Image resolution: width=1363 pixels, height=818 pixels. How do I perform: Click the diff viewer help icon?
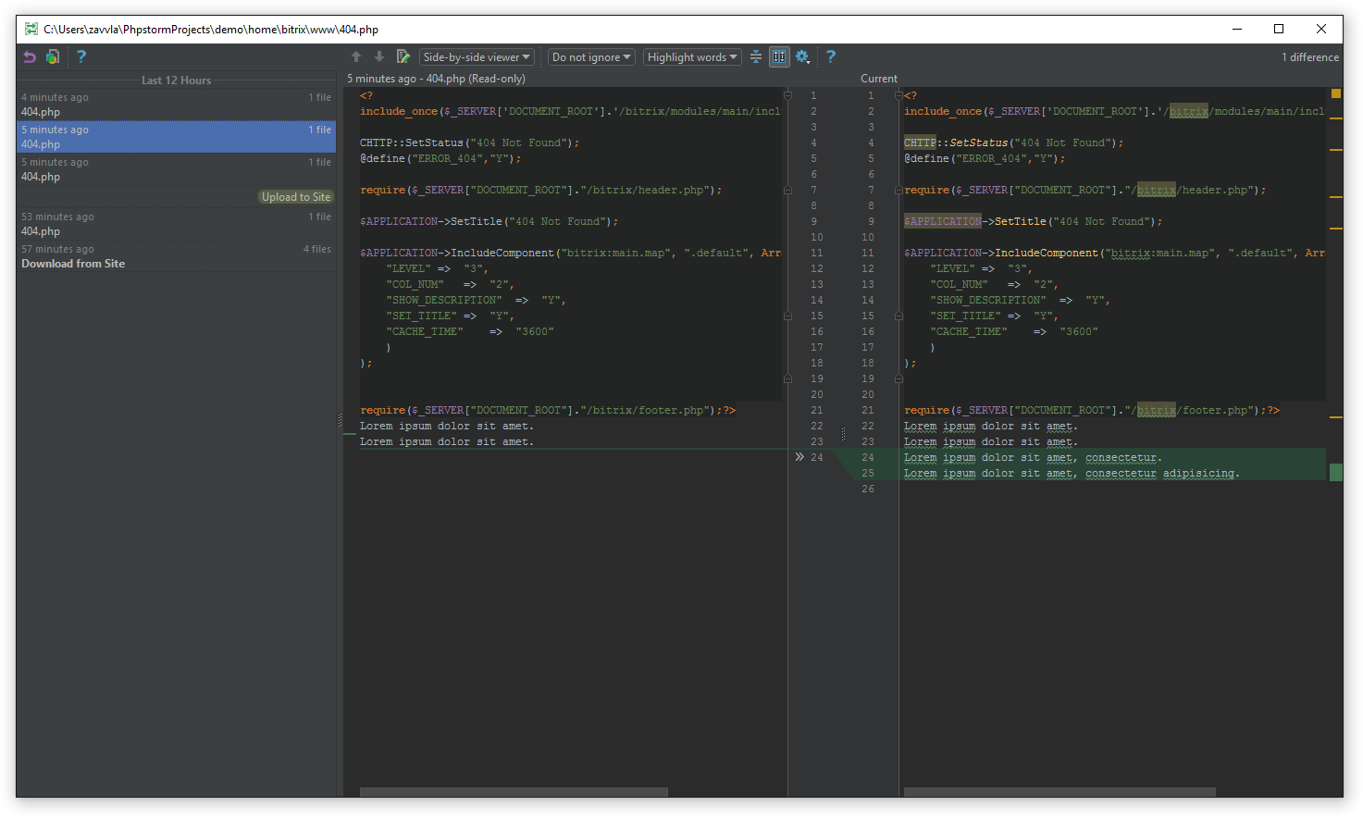pos(831,57)
